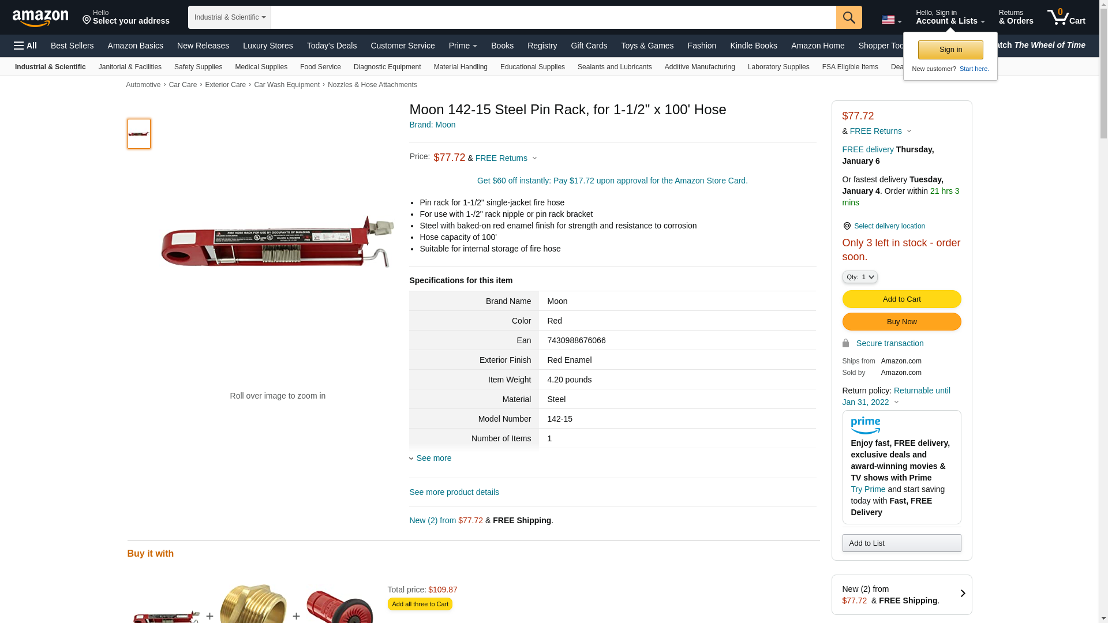The width and height of the screenshot is (1108, 623).
Task: Expand See more specifications
Action: pyautogui.click(x=430, y=458)
